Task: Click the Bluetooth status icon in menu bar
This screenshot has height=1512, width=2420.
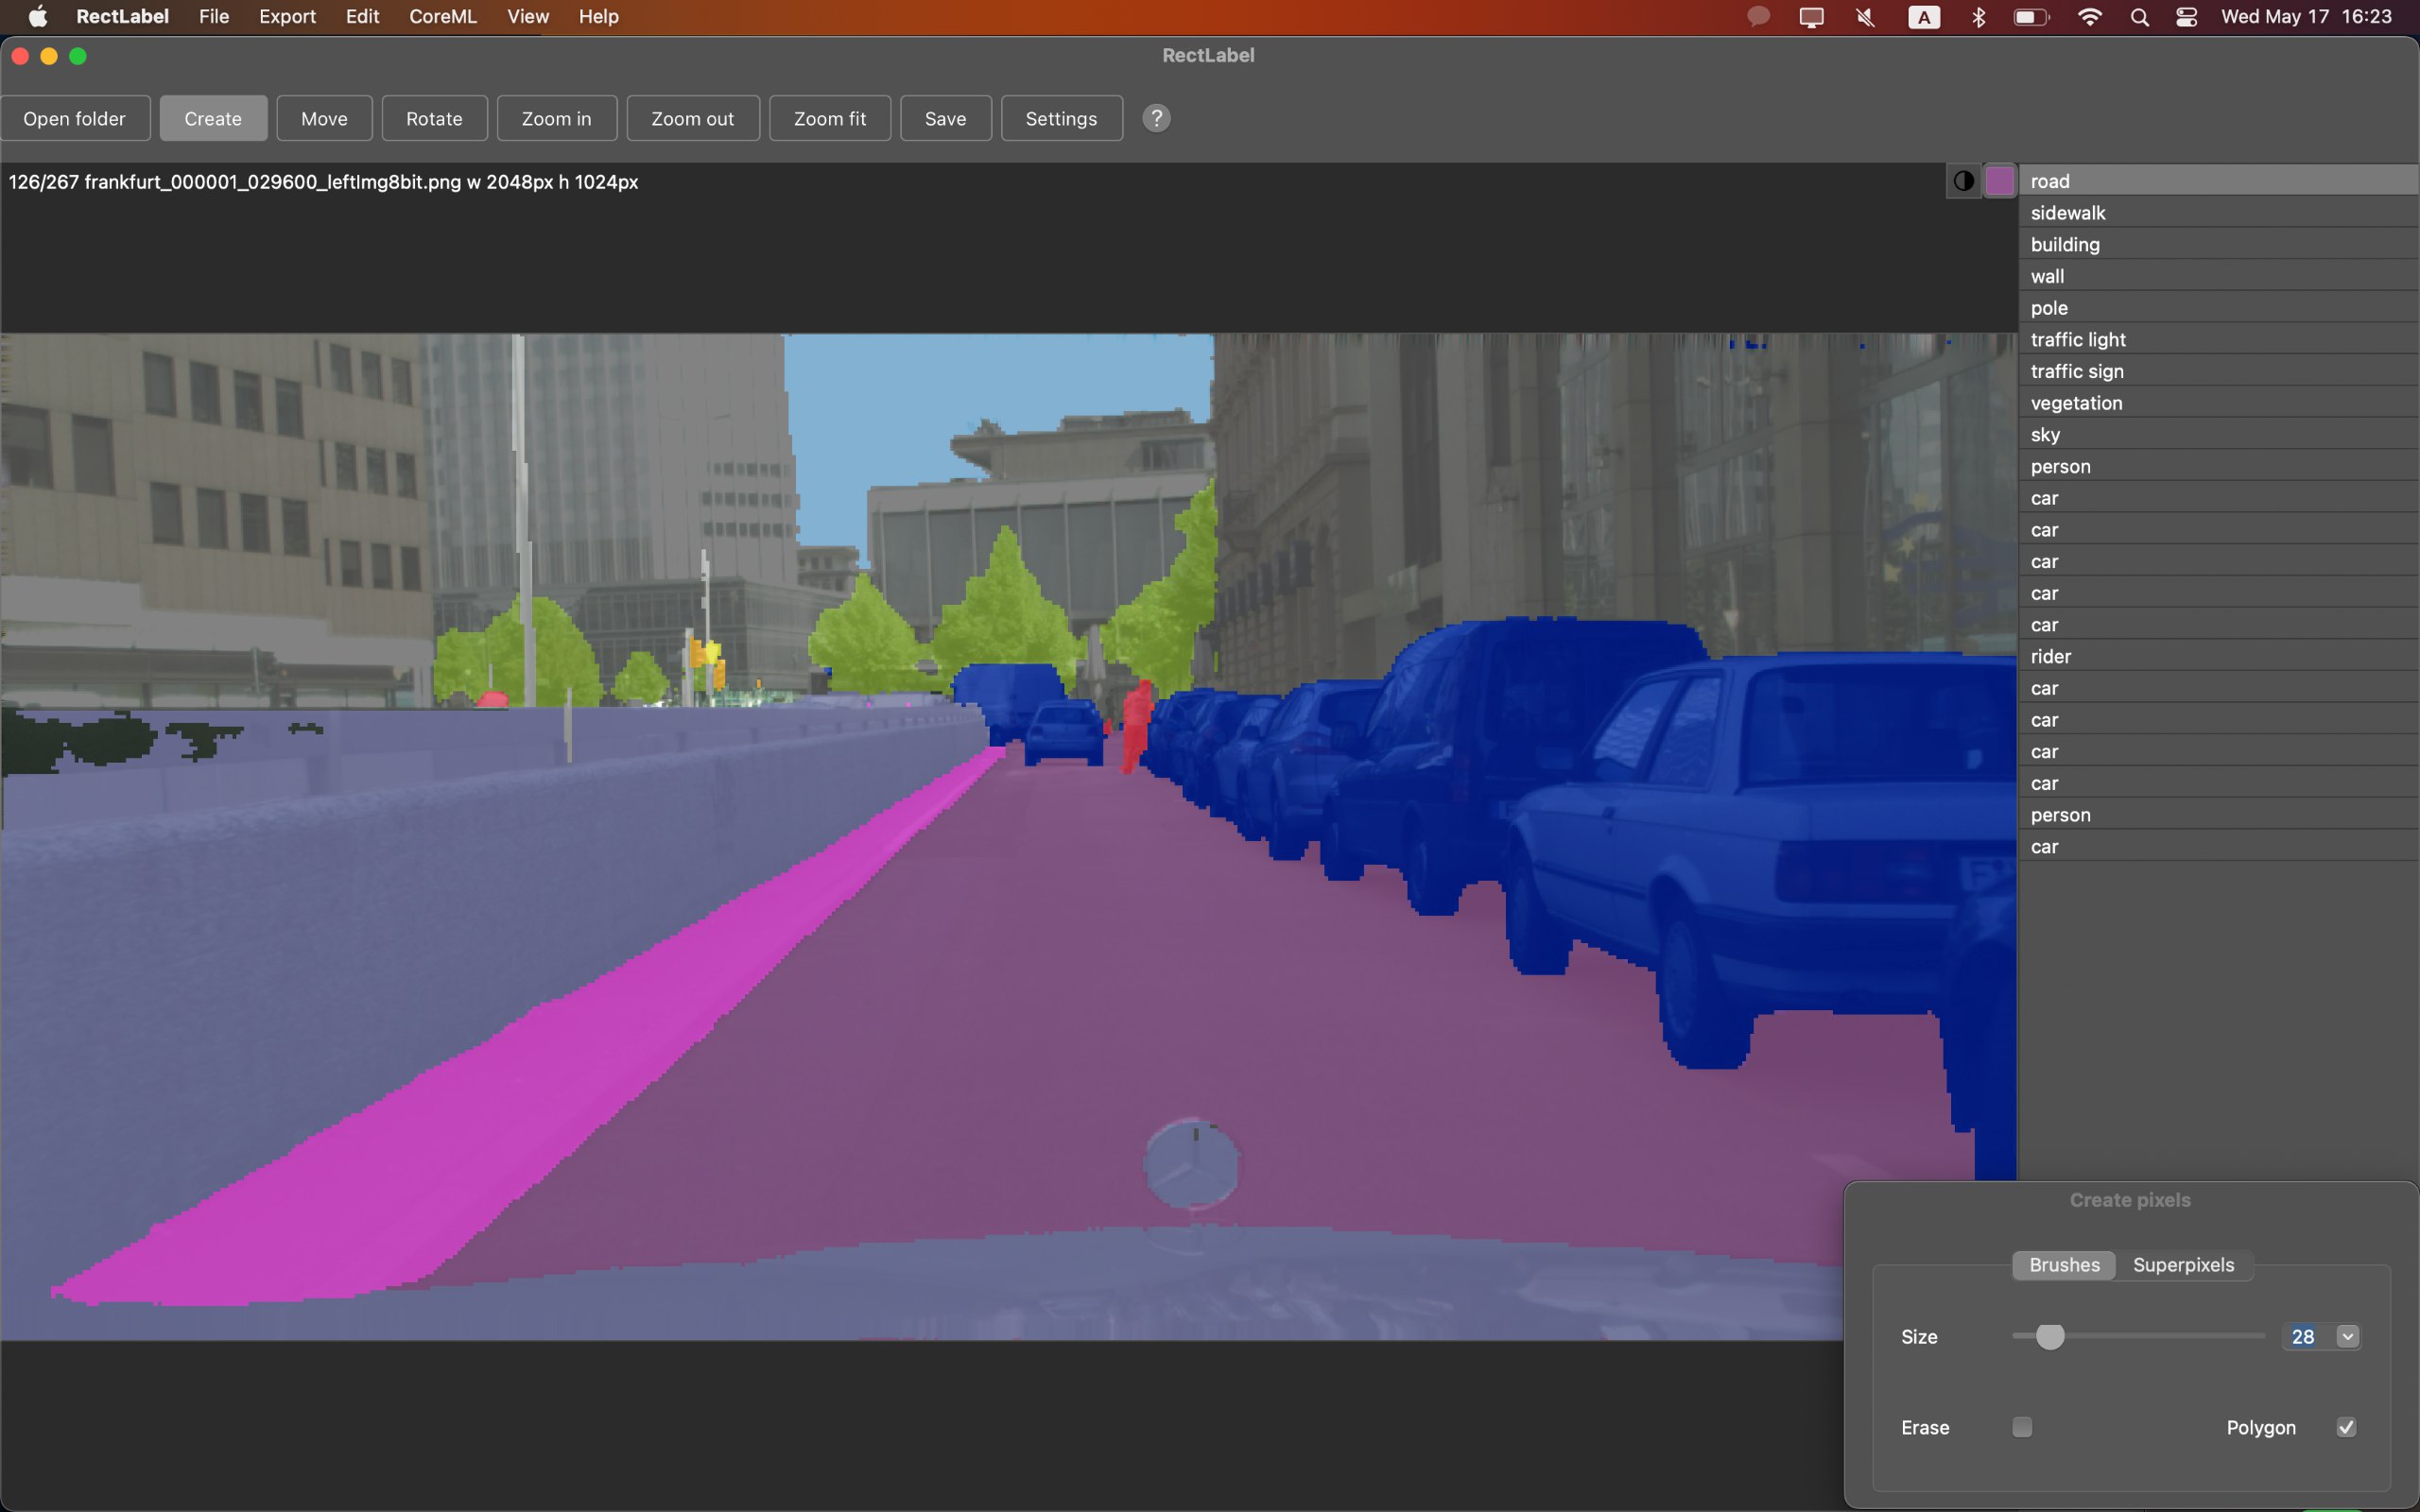Action: (x=1977, y=17)
